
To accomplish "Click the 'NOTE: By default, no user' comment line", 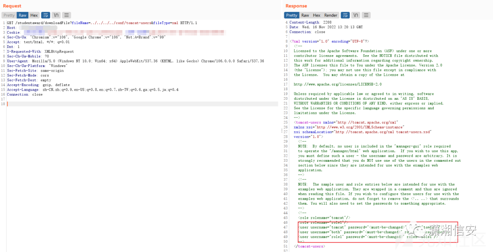I will click(374, 146).
